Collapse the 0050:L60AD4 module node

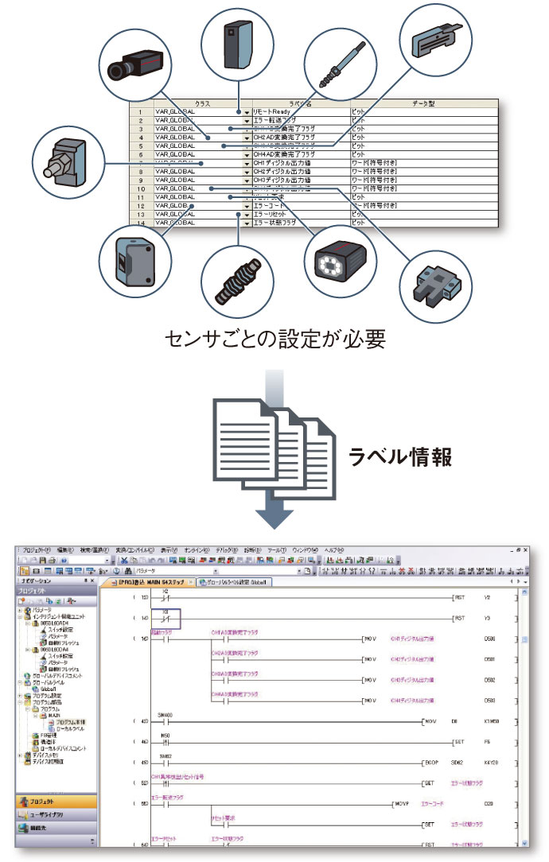(28, 623)
